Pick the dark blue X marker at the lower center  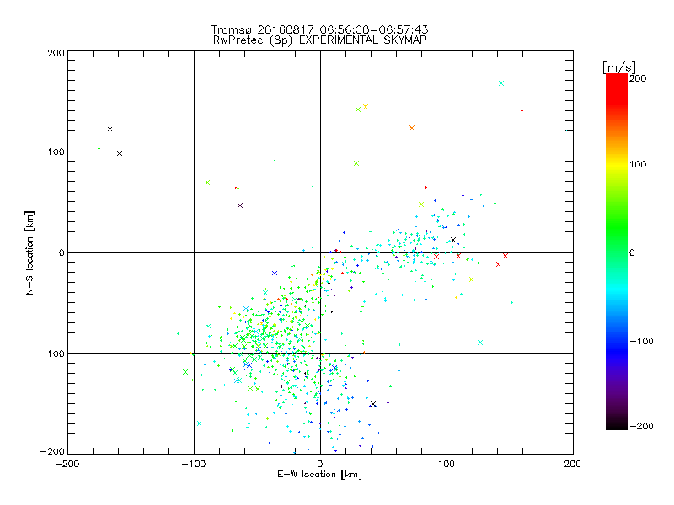pos(372,404)
